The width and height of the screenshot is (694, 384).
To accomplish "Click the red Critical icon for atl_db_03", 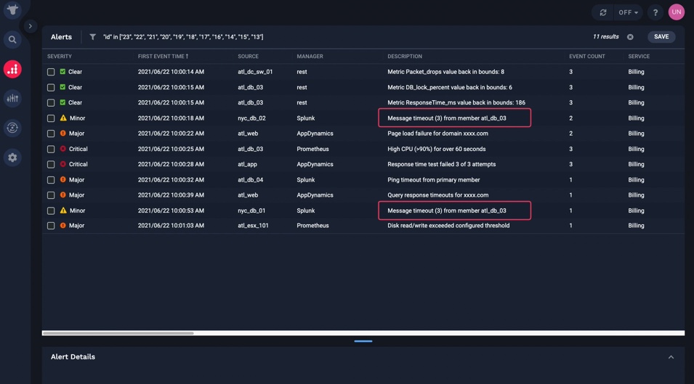I will (x=62, y=149).
